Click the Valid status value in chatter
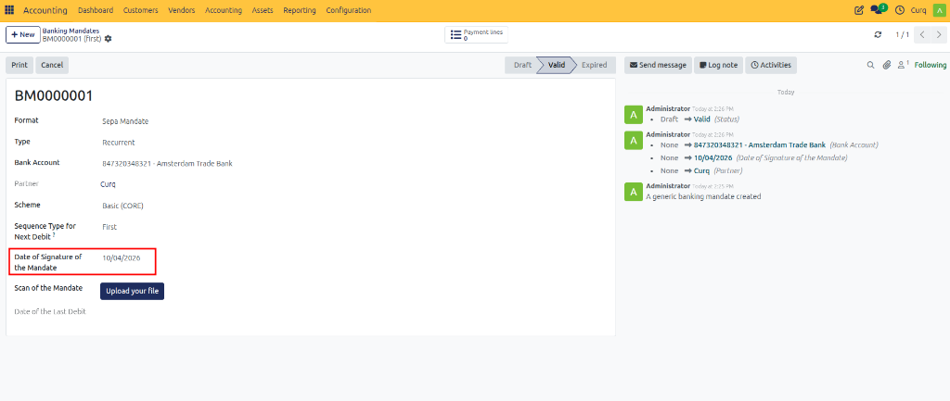Screen dimensions: 950x401 (701, 119)
